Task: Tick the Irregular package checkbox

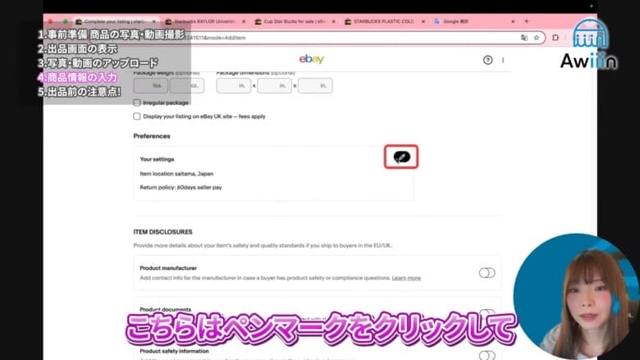Action: [x=137, y=103]
